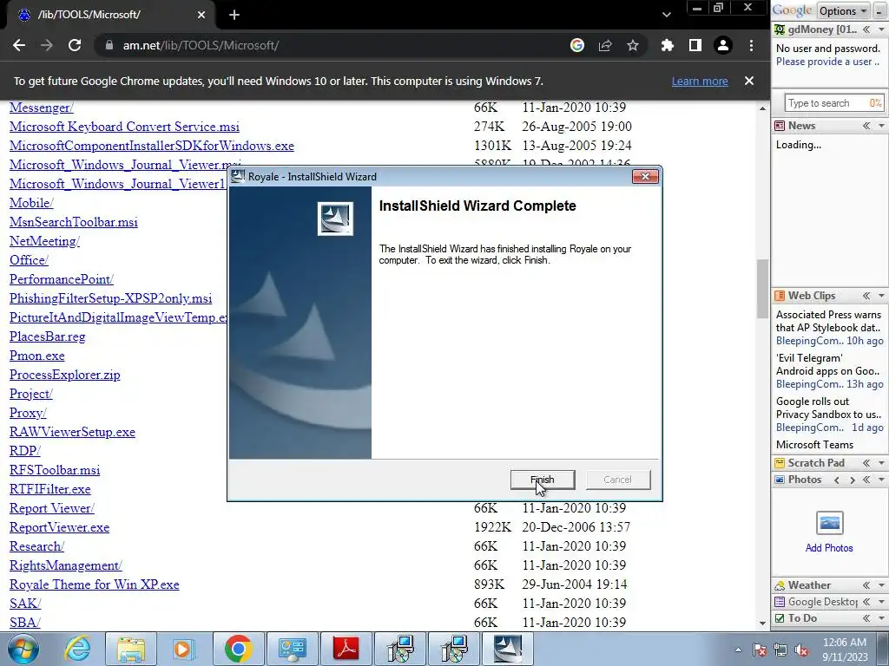Click the page vertical scrollbar thumb
Image resolution: width=889 pixels, height=666 pixels.
(x=762, y=289)
